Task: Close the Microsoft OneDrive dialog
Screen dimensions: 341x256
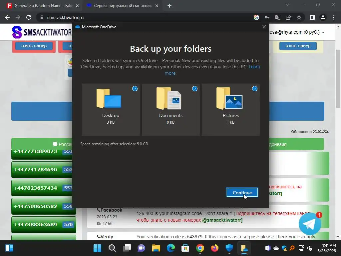Action: click(x=264, y=27)
